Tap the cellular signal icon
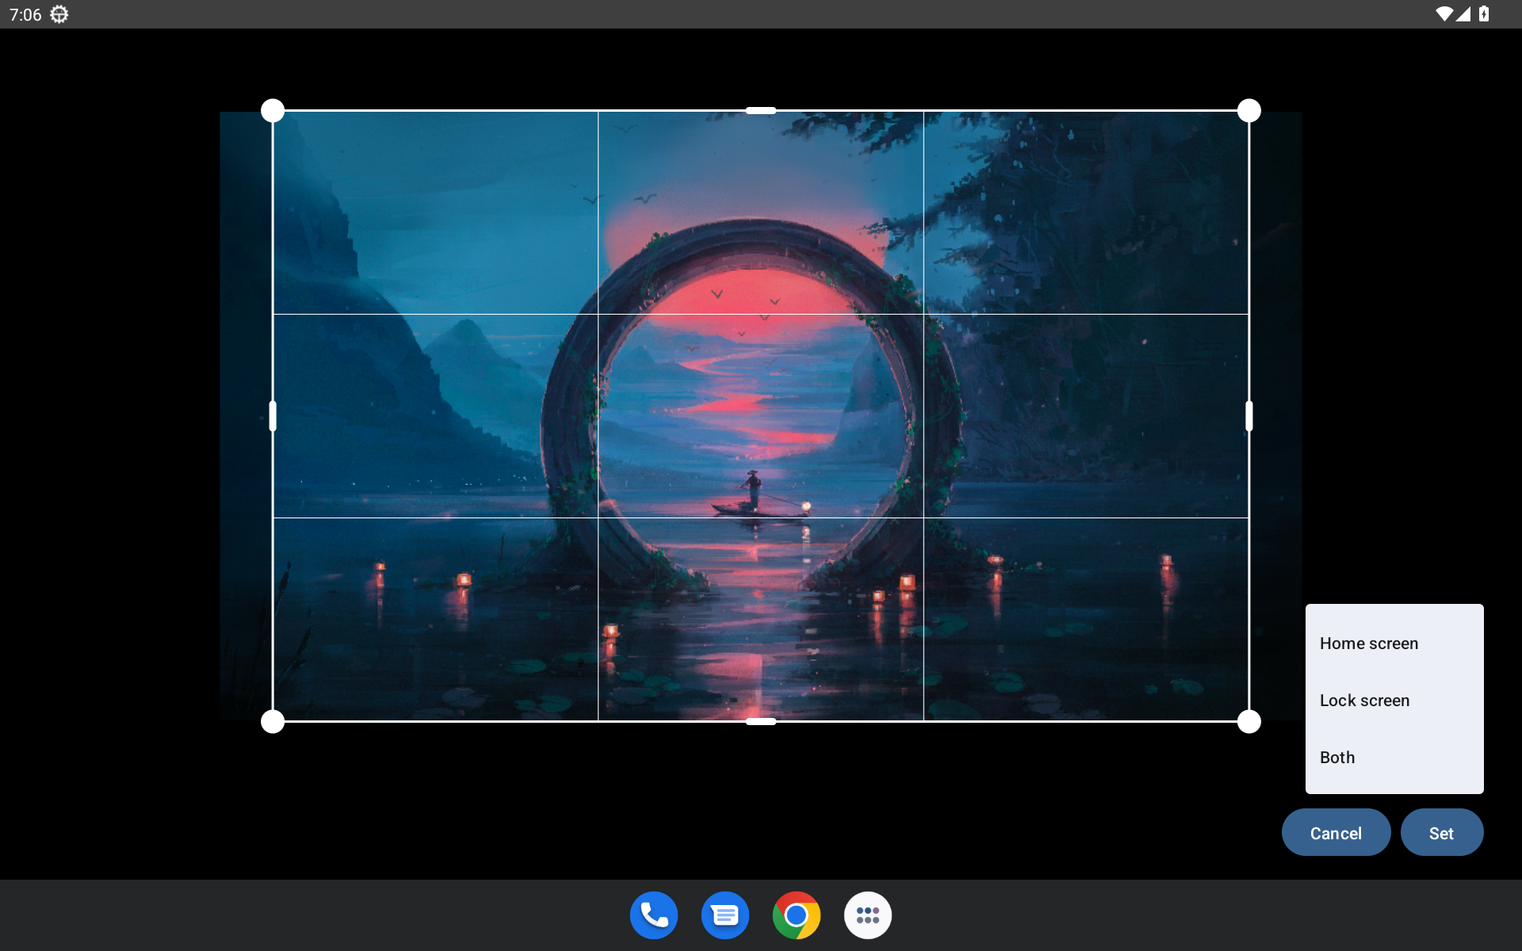The height and width of the screenshot is (951, 1522). (1463, 14)
